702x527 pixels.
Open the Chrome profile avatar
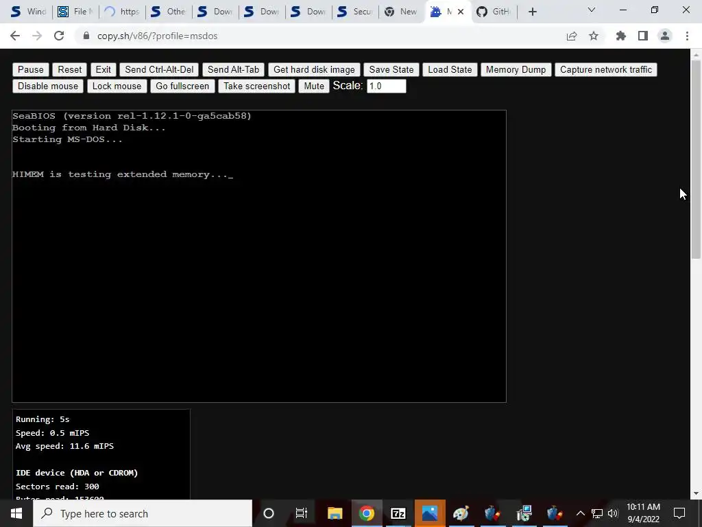tap(665, 36)
